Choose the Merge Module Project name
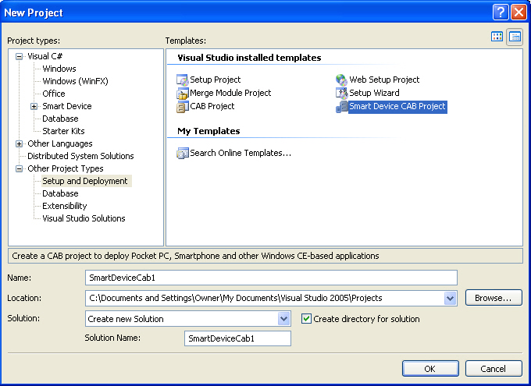 [230, 93]
